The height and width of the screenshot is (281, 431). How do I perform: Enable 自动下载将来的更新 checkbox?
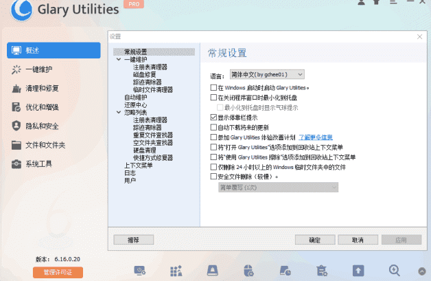[213, 127]
